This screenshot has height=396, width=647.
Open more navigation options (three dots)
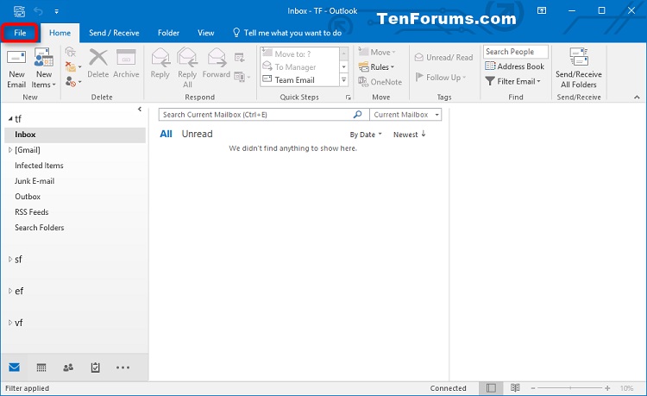(122, 368)
